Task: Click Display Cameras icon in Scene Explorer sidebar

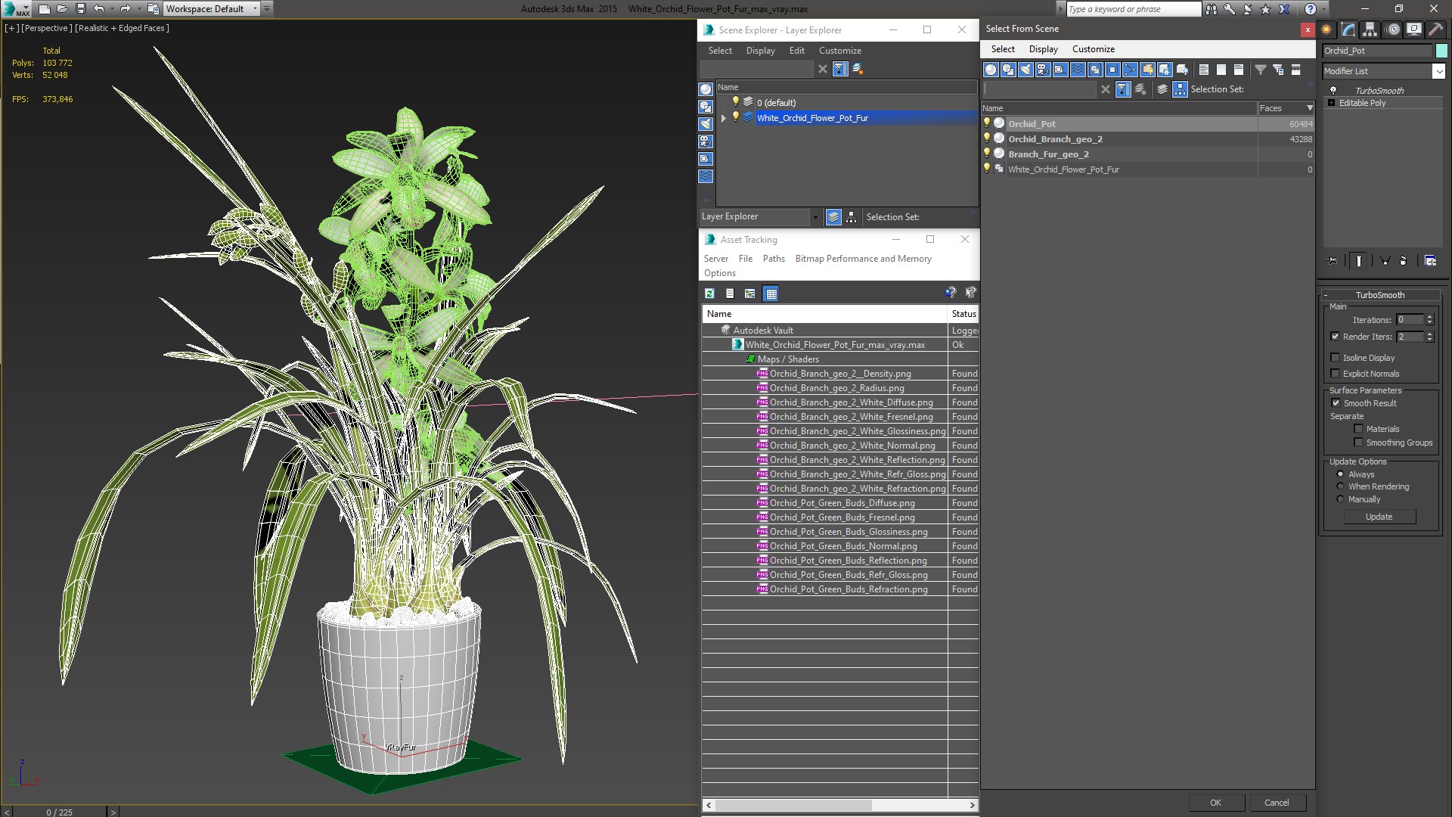Action: click(x=705, y=141)
